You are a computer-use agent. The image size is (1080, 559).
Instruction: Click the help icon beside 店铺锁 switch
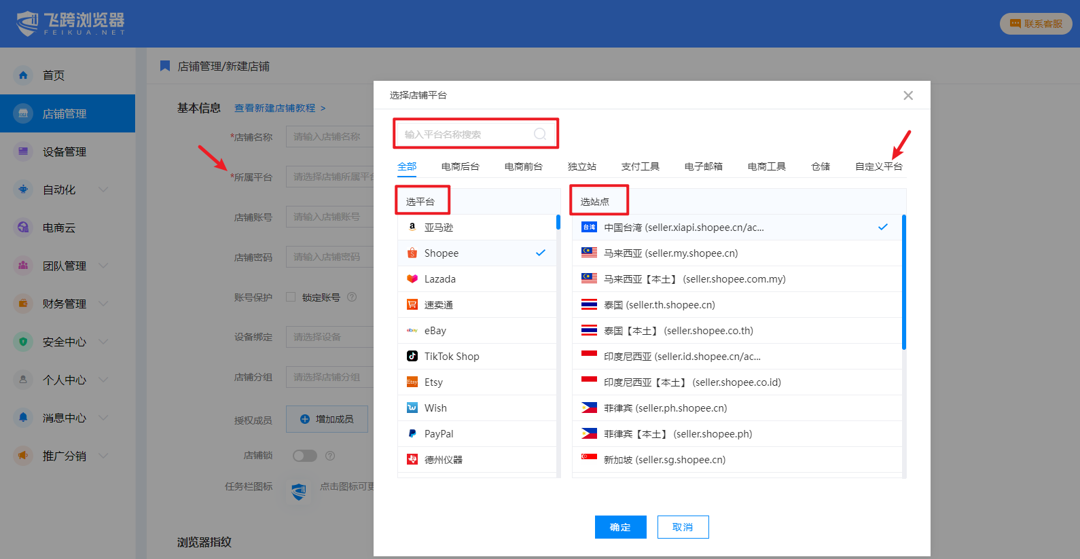[330, 456]
